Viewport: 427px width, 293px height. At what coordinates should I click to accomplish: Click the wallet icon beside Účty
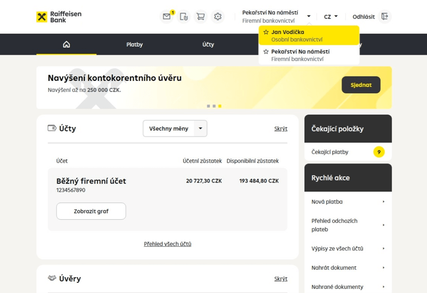[x=52, y=128]
